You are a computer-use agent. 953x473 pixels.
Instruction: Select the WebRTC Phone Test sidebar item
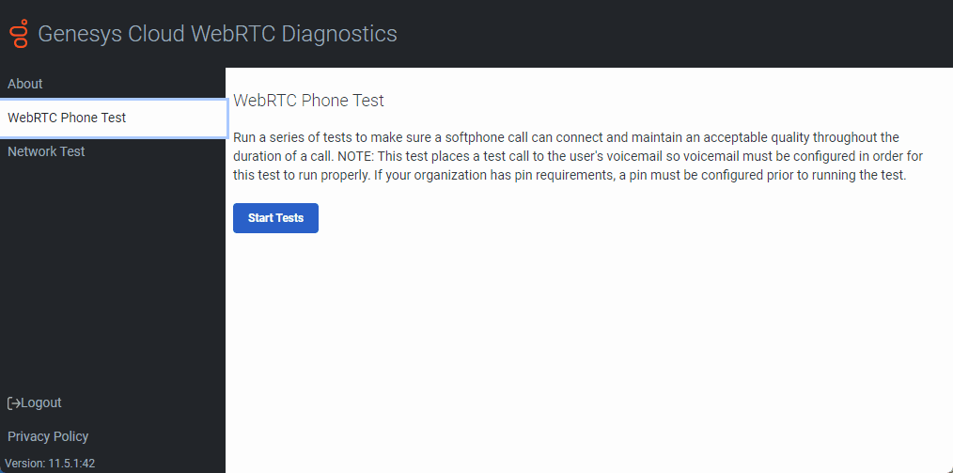click(x=67, y=118)
